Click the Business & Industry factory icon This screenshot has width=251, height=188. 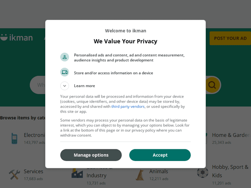[x=77, y=173]
